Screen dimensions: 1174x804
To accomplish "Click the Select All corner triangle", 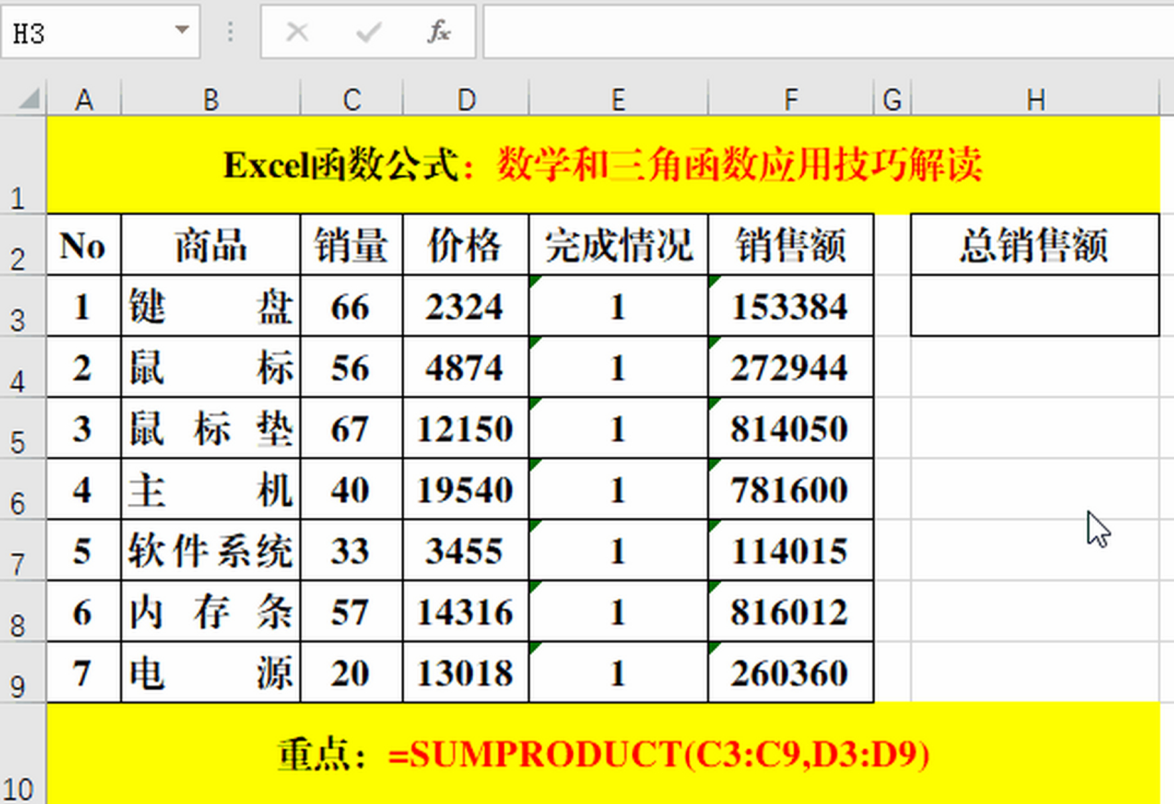I will tap(28, 99).
